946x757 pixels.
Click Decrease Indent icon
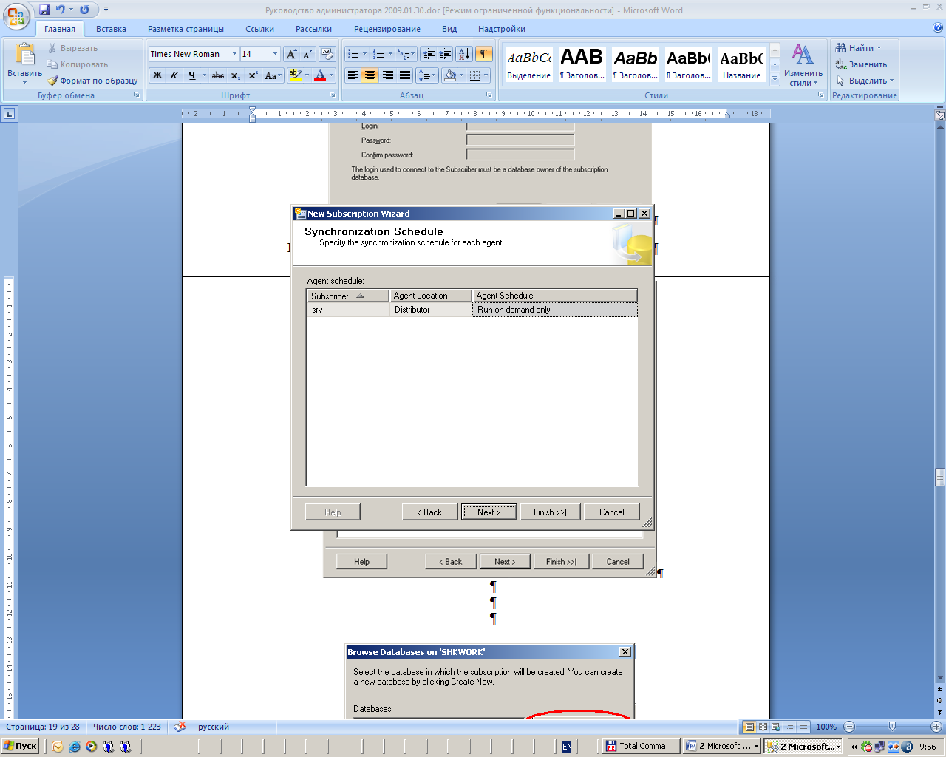pyautogui.click(x=429, y=54)
